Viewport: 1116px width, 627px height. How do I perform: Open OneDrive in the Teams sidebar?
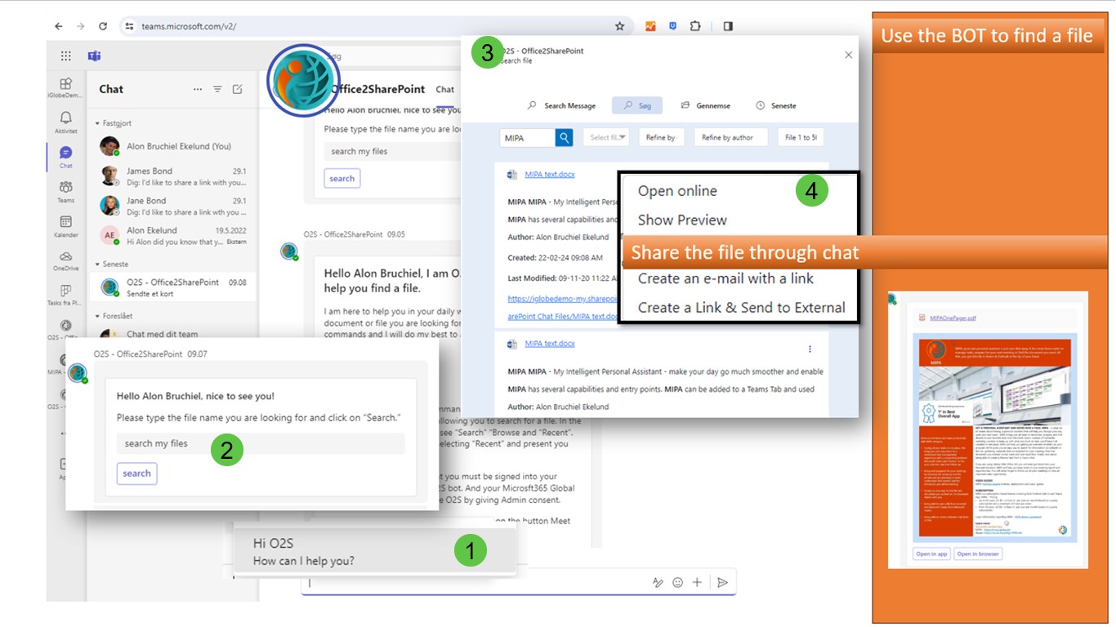point(66,260)
